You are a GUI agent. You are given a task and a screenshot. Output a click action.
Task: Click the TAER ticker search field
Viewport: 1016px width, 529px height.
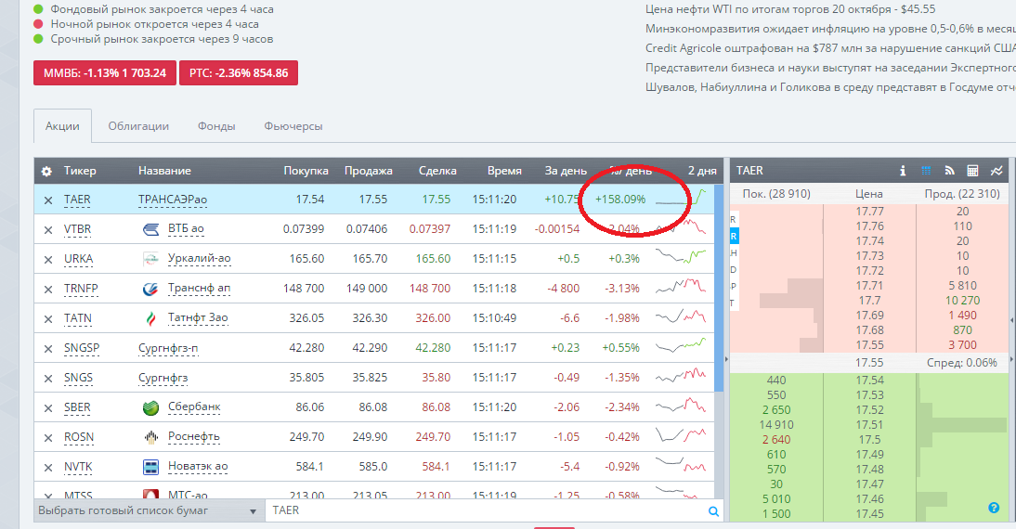486,510
